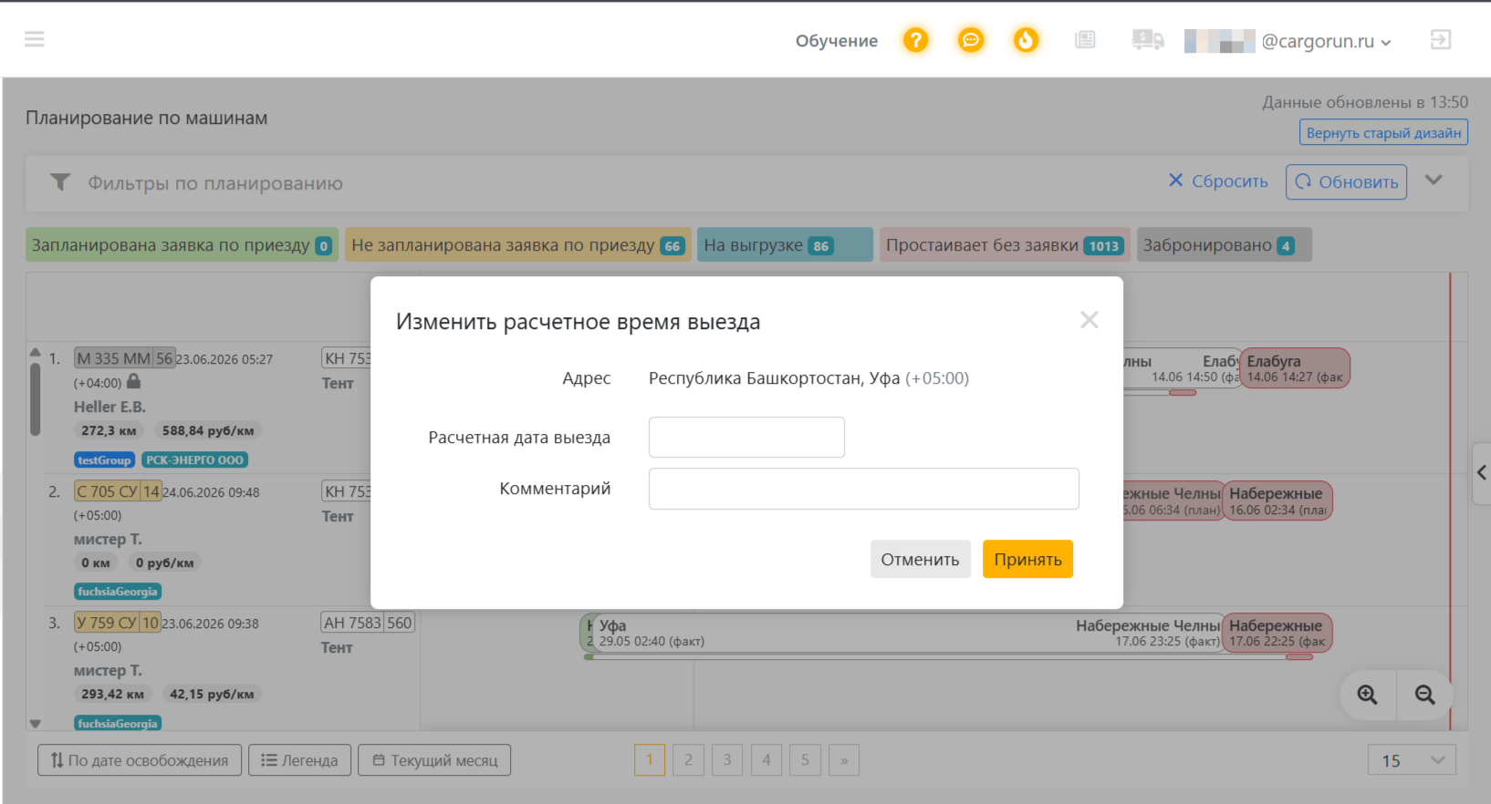Click the orange question mark help icon
Screen dimensions: 1491x804
pyautogui.click(x=915, y=40)
